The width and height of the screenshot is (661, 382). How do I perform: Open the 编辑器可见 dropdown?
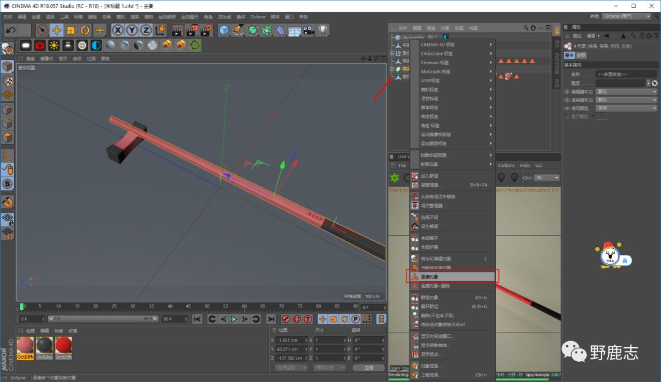click(x=626, y=92)
